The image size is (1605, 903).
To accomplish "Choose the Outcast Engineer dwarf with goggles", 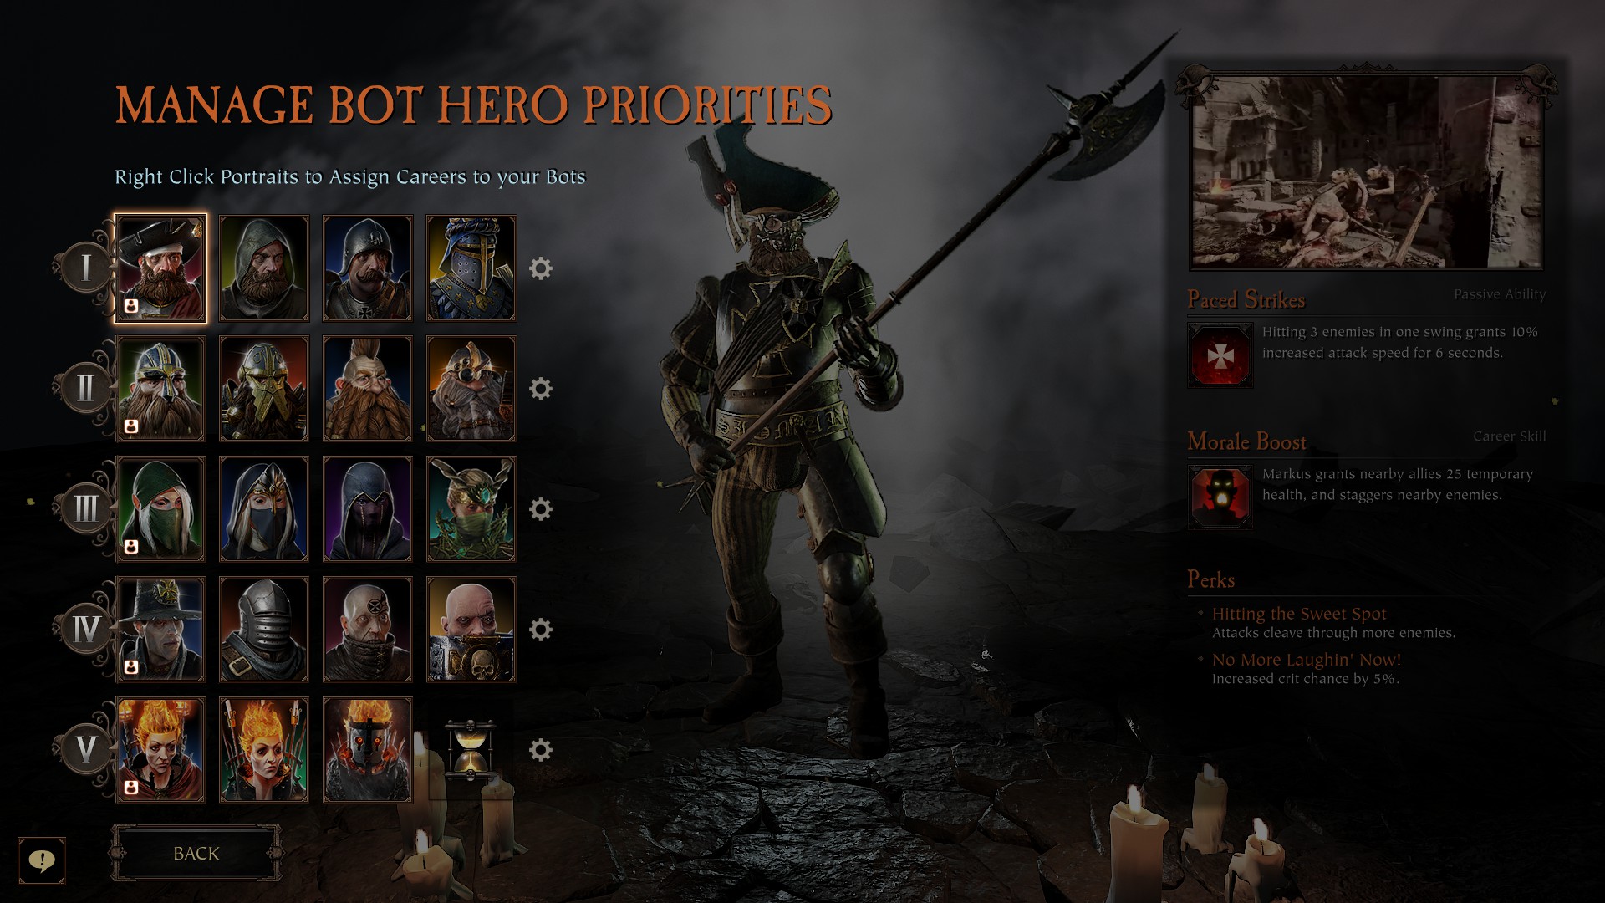I will coord(471,389).
